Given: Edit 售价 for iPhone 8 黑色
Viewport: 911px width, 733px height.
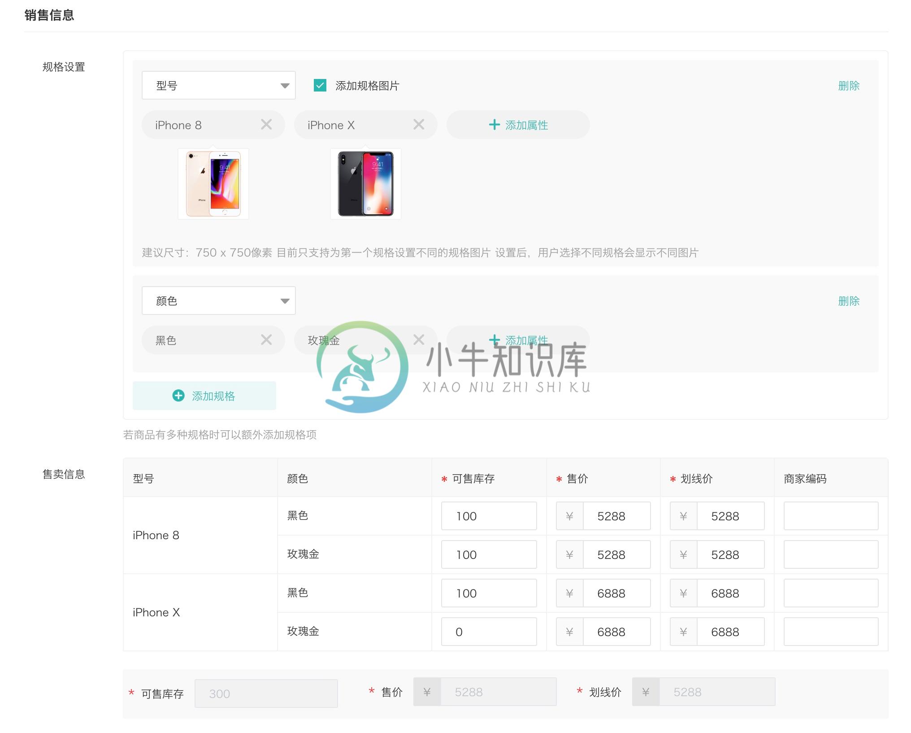Looking at the screenshot, I should (616, 516).
